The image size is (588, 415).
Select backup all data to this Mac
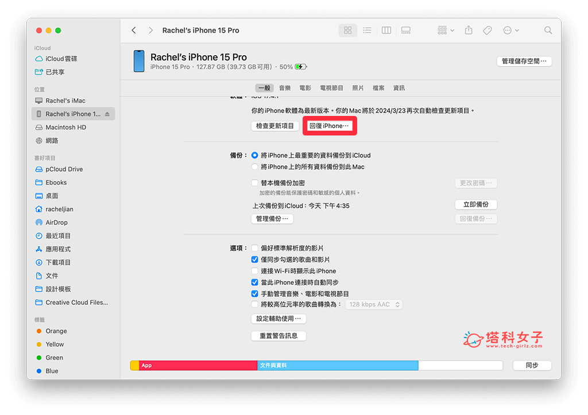pos(254,167)
